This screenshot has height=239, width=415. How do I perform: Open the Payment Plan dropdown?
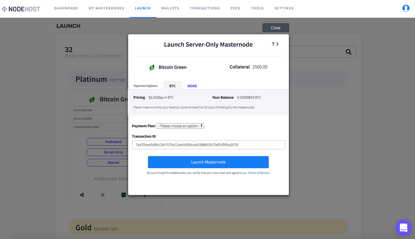[x=180, y=126]
